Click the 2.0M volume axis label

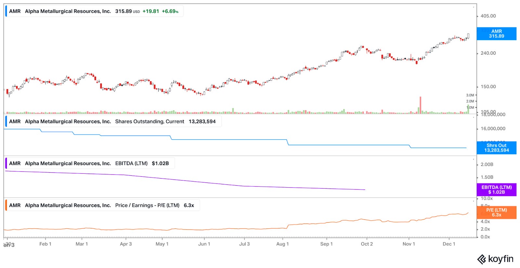click(470, 101)
